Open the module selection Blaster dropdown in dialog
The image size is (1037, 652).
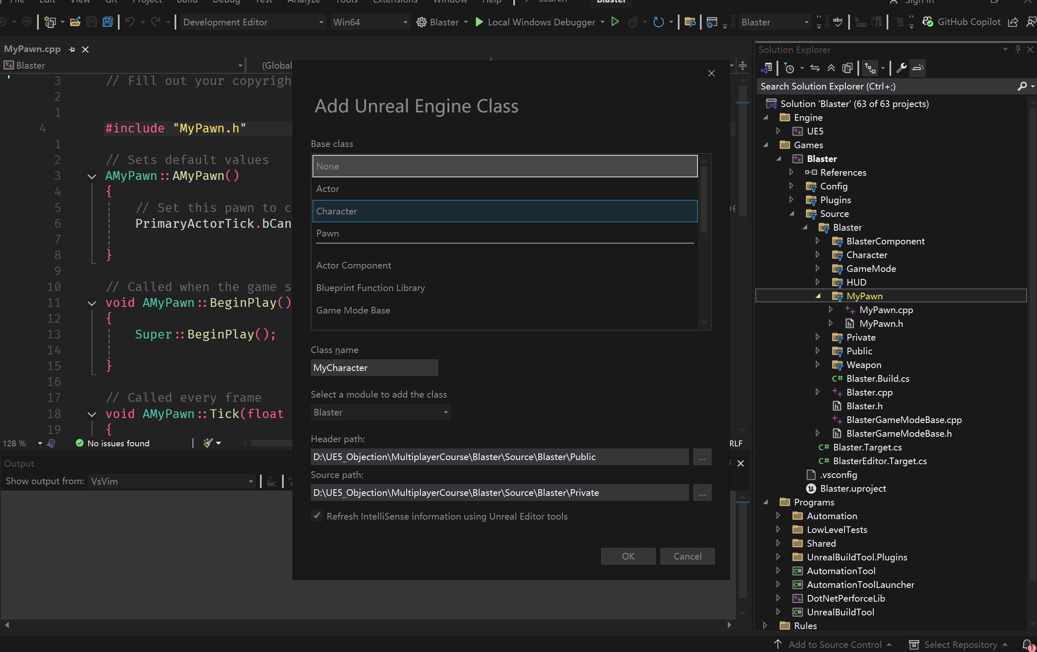pyautogui.click(x=380, y=412)
